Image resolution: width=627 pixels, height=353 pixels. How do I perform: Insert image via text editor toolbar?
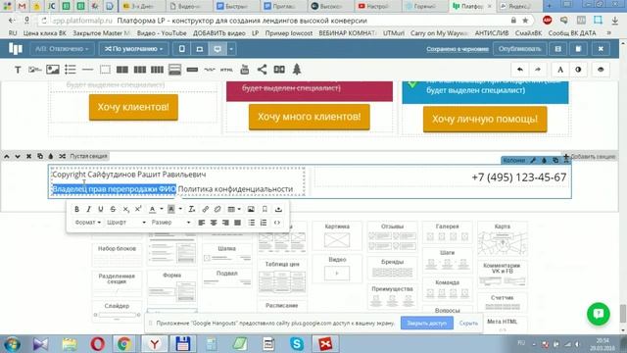click(251, 209)
